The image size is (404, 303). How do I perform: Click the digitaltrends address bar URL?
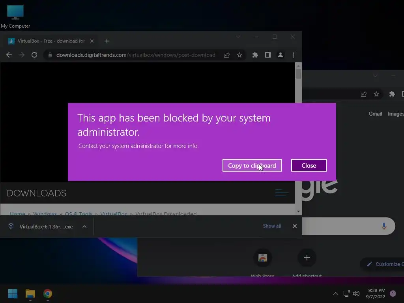(136, 55)
